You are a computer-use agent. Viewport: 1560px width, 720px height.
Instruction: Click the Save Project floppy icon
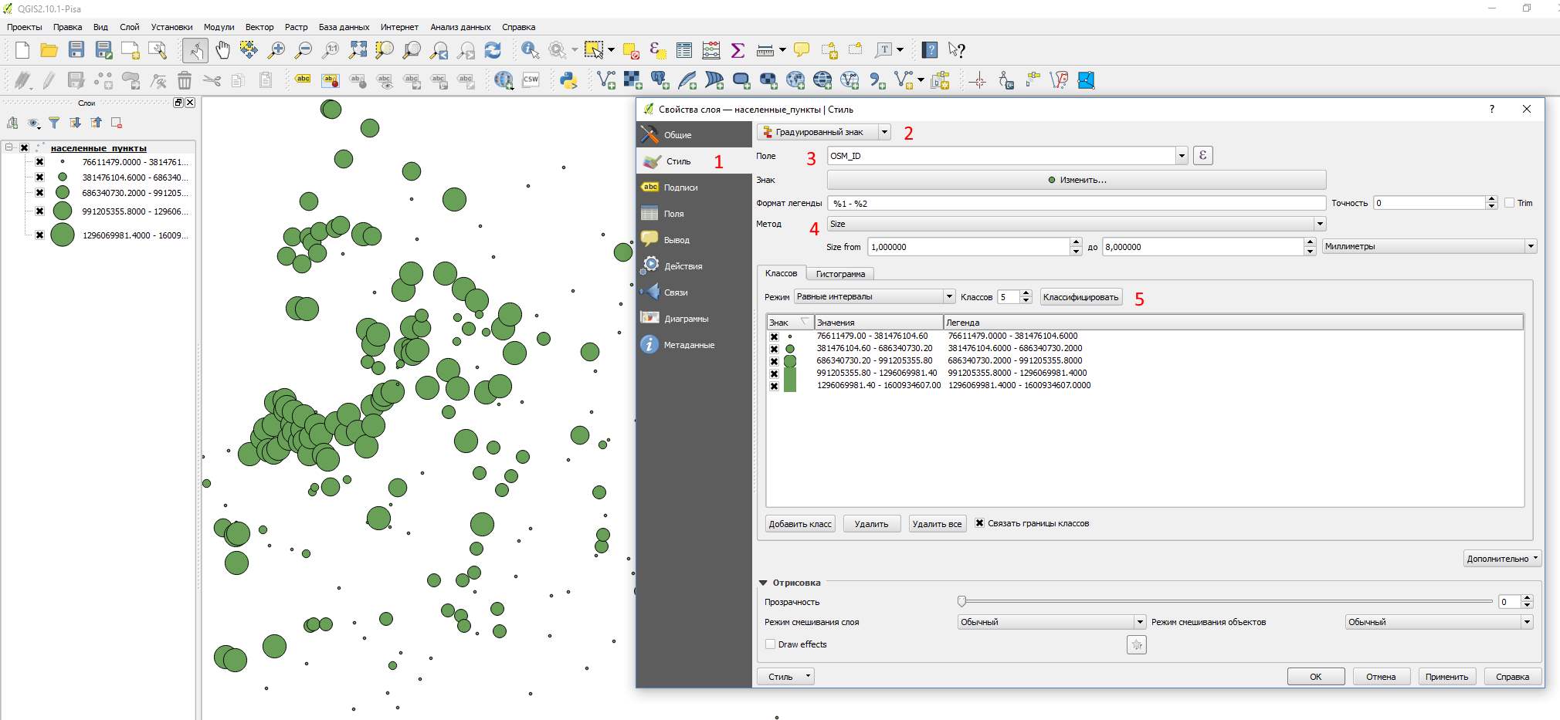(76, 51)
